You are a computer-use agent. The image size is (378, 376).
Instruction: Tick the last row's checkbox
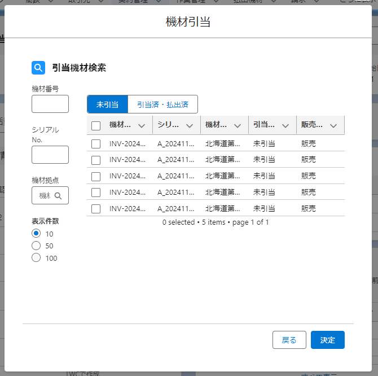[x=96, y=208]
